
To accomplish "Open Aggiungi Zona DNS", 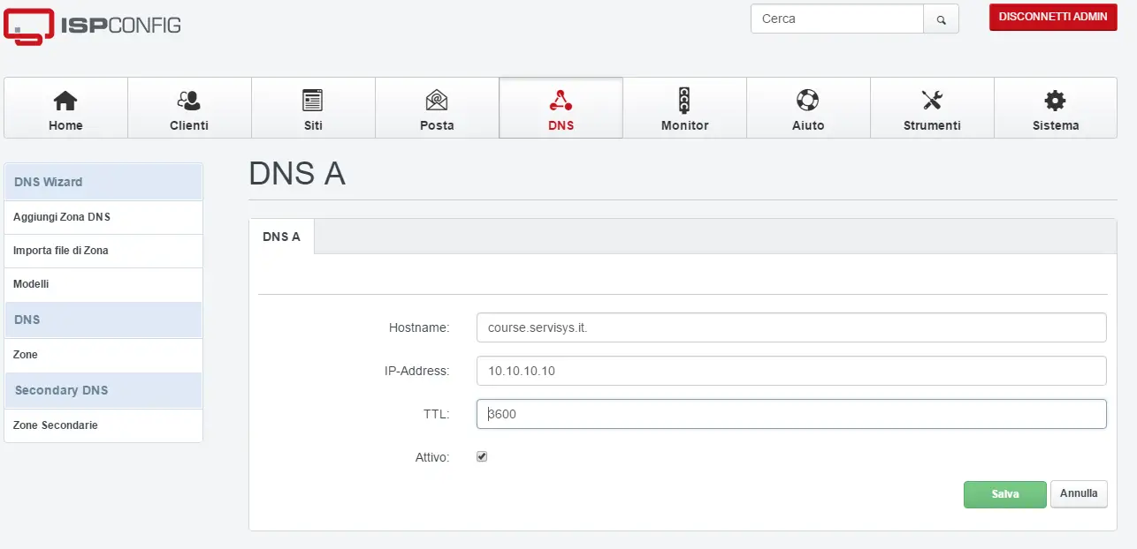I will [x=103, y=217].
